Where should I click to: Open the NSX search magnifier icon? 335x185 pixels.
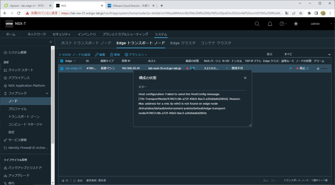tap(257, 24)
